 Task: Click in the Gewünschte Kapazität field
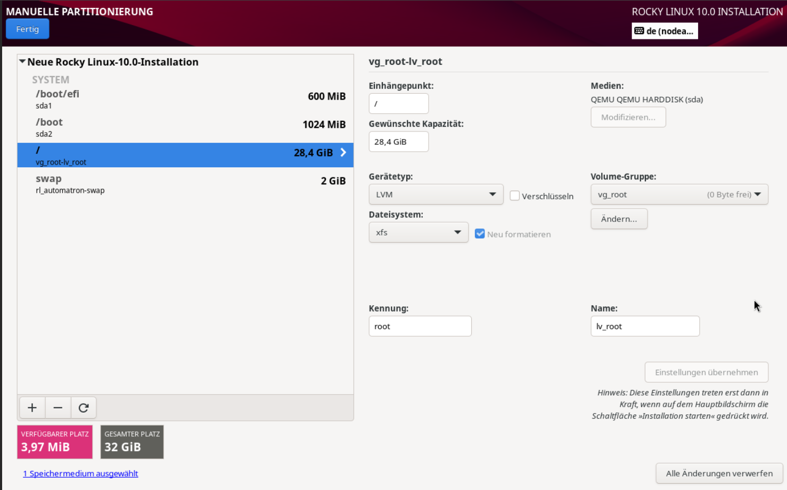coord(399,142)
